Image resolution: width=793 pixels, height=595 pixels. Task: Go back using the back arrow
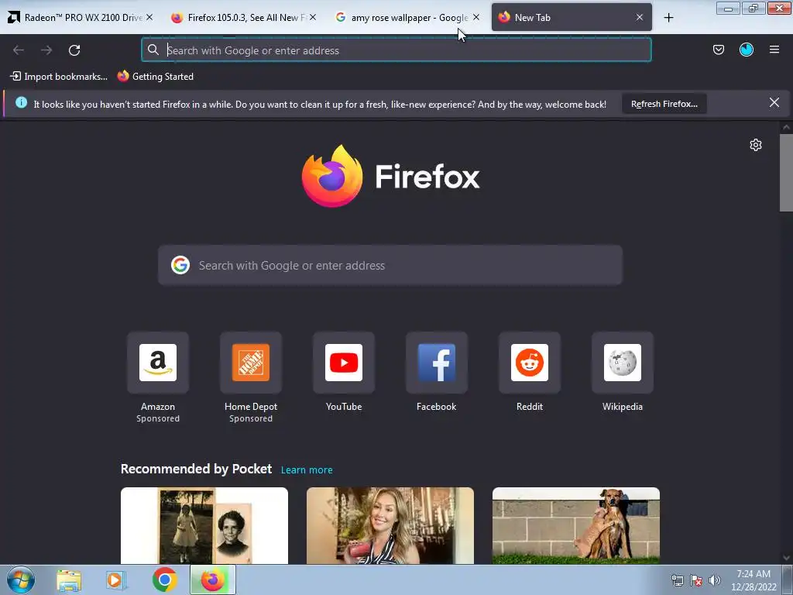(x=19, y=50)
